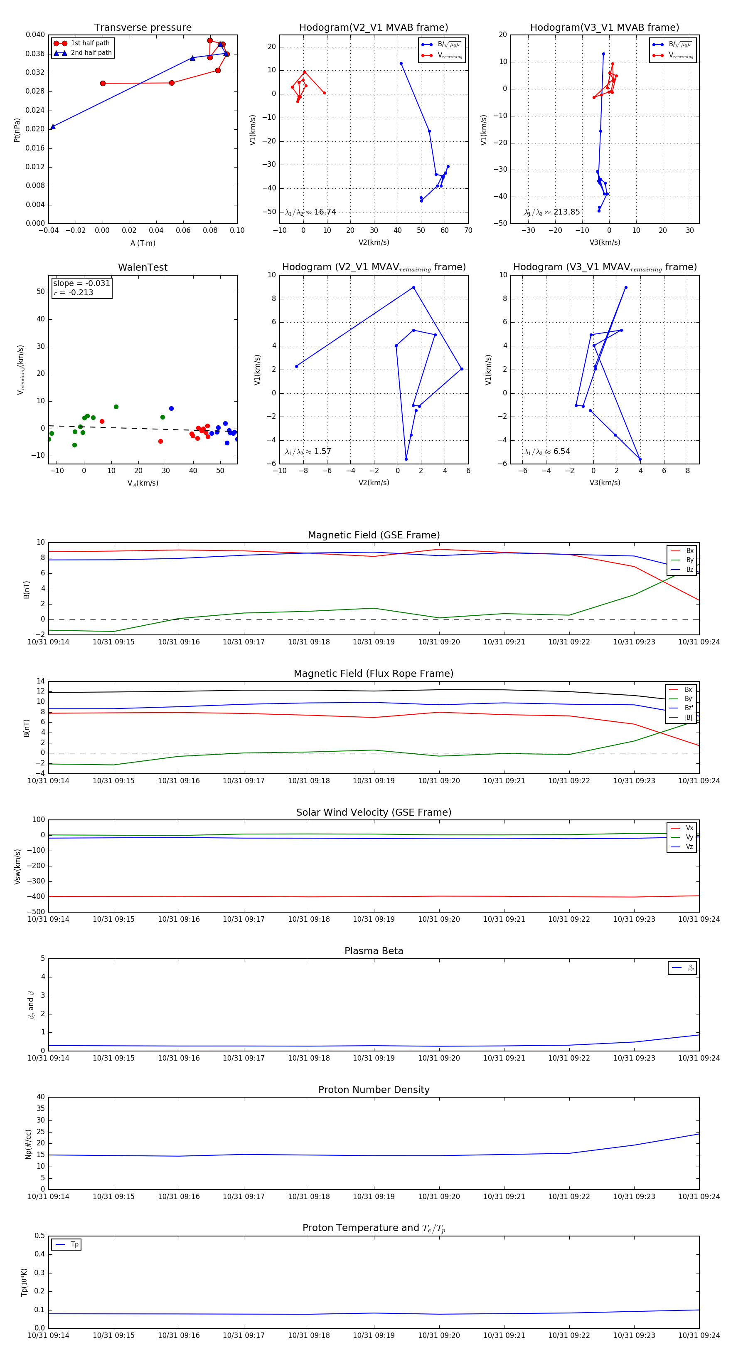The image size is (748, 1372).
Task: Select 'Vz' legend entry in velocity plot
Action: point(682,847)
